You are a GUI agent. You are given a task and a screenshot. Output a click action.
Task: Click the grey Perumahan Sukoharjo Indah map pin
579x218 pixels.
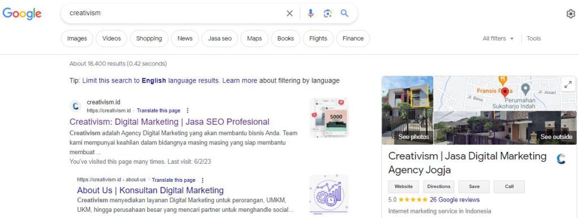pyautogui.click(x=525, y=89)
